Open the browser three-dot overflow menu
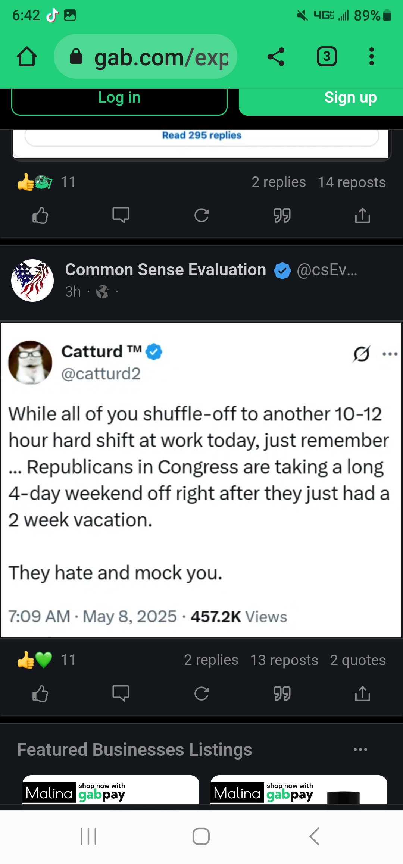 pyautogui.click(x=371, y=57)
